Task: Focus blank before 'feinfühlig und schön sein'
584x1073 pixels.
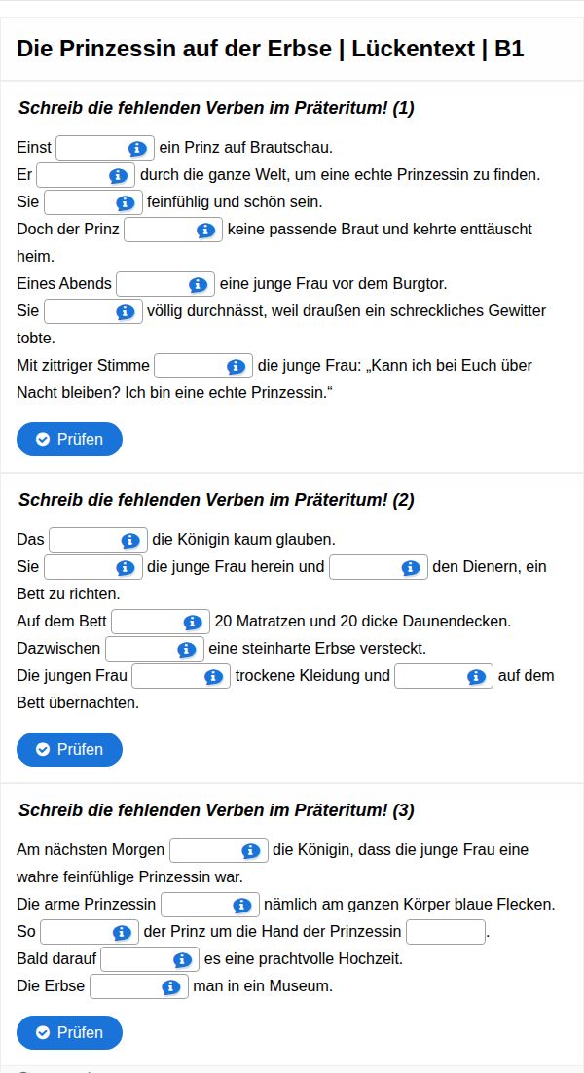Action: pos(80,203)
